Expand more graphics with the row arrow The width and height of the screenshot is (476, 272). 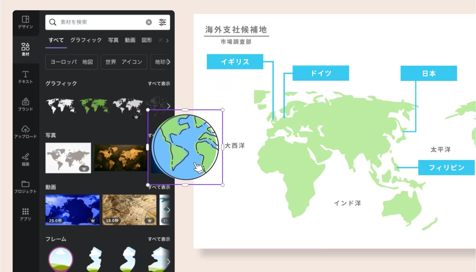click(x=168, y=106)
